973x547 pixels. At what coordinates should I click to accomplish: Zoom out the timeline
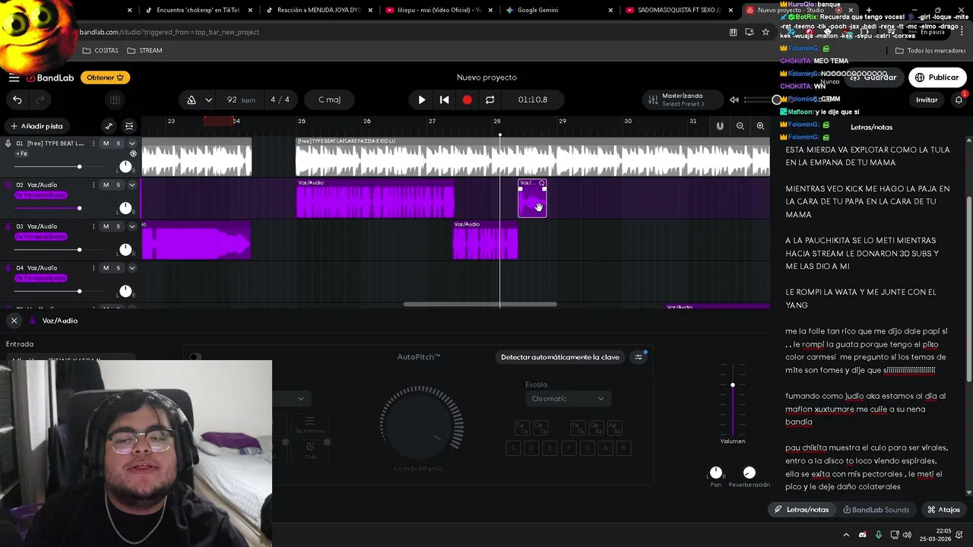click(740, 126)
